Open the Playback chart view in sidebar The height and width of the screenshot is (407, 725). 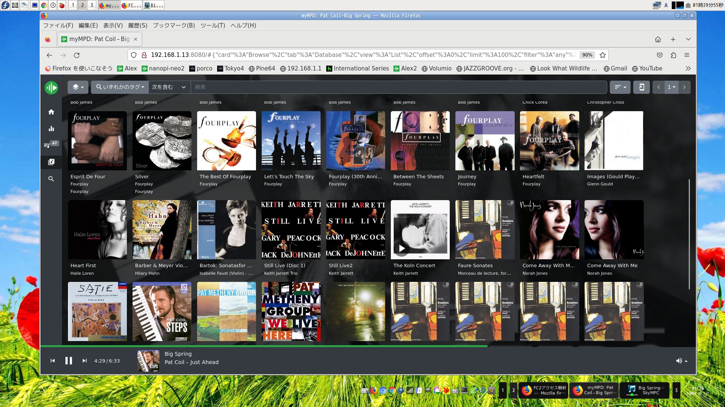(51, 129)
